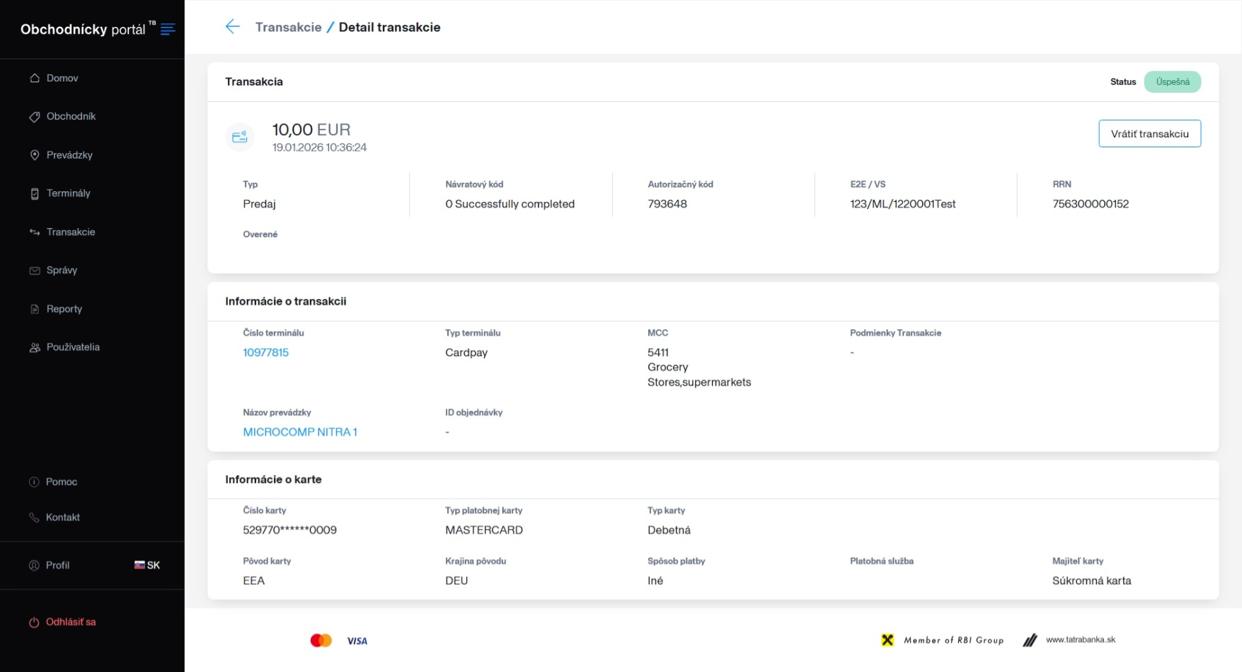This screenshot has width=1242, height=672.
Task: Select the Obchodník tag icon
Action: click(x=35, y=116)
